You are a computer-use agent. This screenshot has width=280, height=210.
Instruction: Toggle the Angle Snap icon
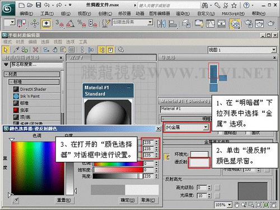coord(71,24)
